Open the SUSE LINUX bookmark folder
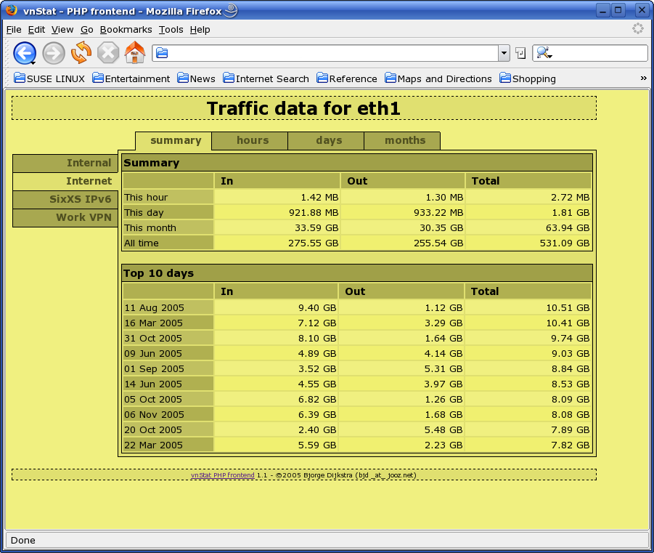654x553 pixels. coord(49,78)
